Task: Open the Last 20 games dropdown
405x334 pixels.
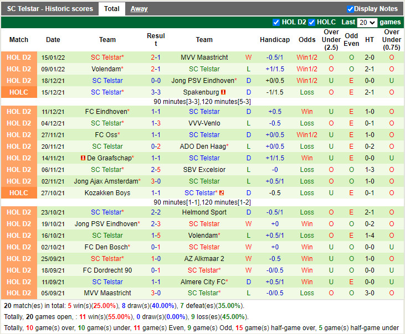Action: pyautogui.click(x=367, y=23)
